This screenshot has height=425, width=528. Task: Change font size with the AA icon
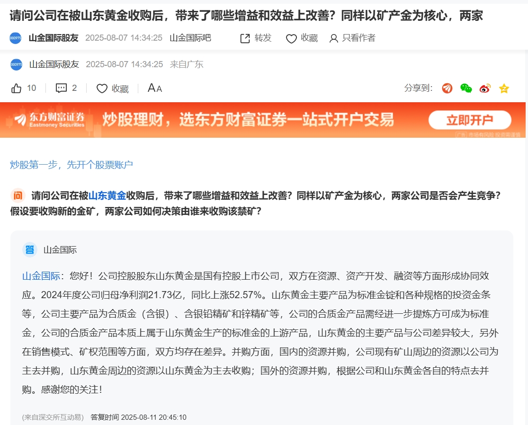pos(154,88)
